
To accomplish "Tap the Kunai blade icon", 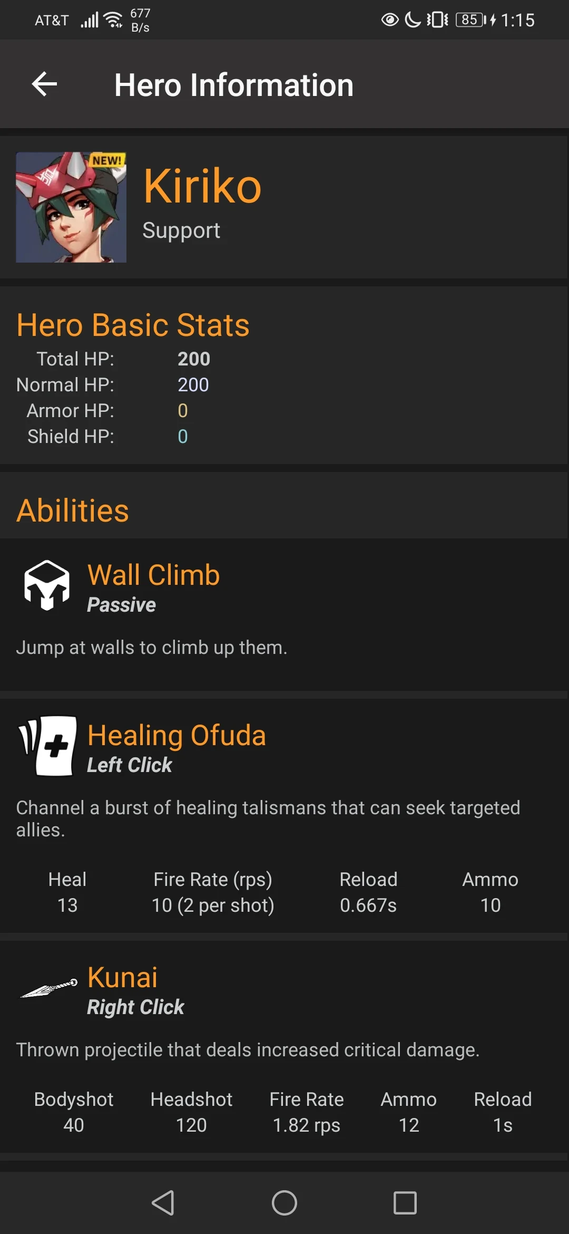I will pyautogui.click(x=48, y=988).
